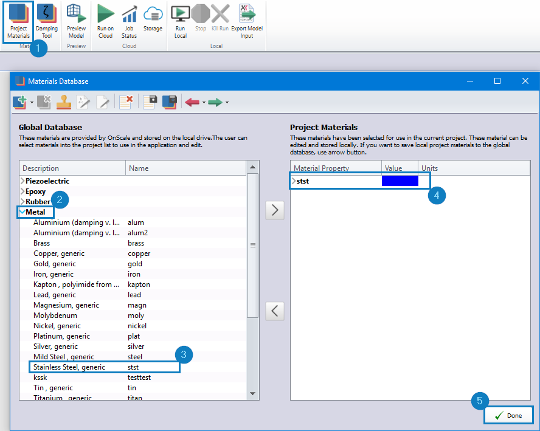The height and width of the screenshot is (431, 540).
Task: Click Run Local
Action: (x=180, y=21)
